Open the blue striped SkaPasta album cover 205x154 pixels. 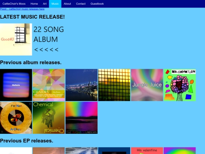(16, 85)
